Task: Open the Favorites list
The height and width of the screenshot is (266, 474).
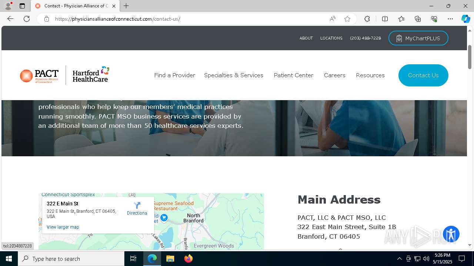Action: pyautogui.click(x=401, y=19)
